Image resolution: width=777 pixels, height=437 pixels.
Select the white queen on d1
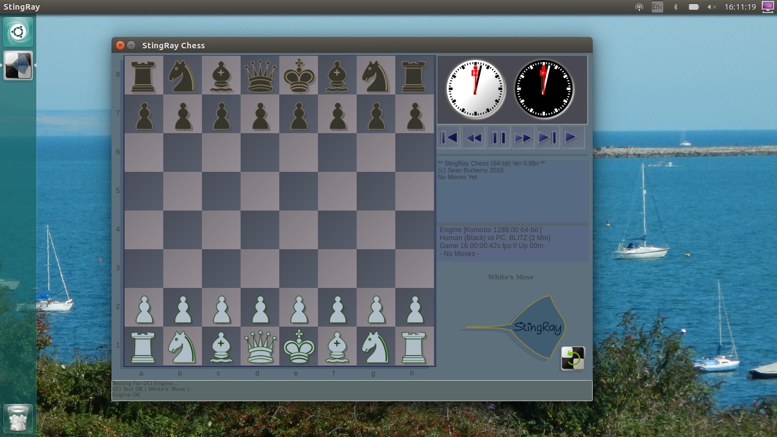pyautogui.click(x=260, y=346)
